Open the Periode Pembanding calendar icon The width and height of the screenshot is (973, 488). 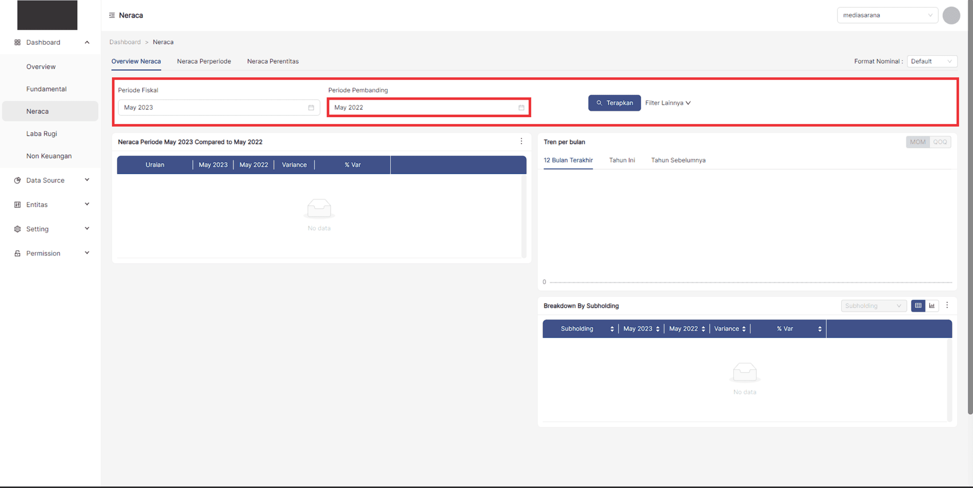pos(521,108)
